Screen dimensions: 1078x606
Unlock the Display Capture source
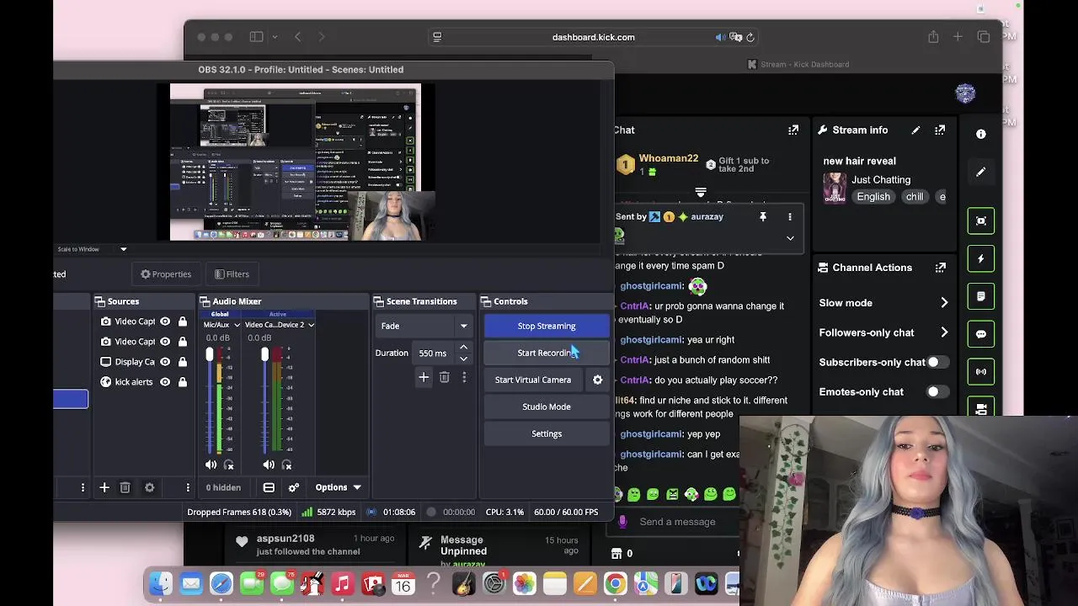click(182, 362)
